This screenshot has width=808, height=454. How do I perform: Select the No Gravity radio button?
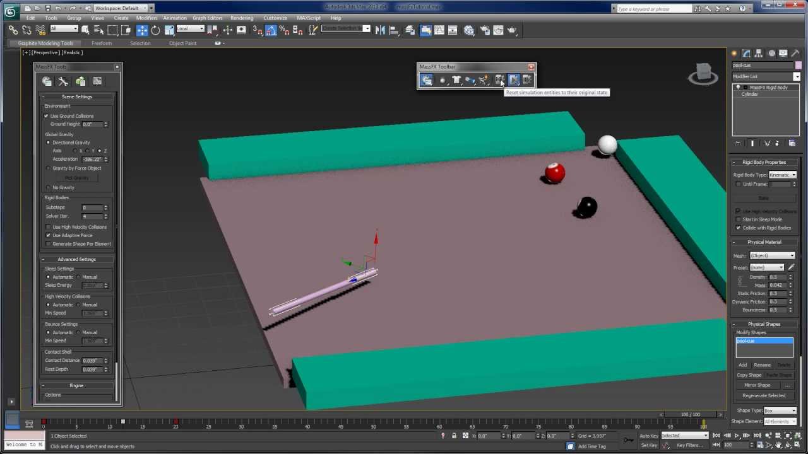click(49, 187)
